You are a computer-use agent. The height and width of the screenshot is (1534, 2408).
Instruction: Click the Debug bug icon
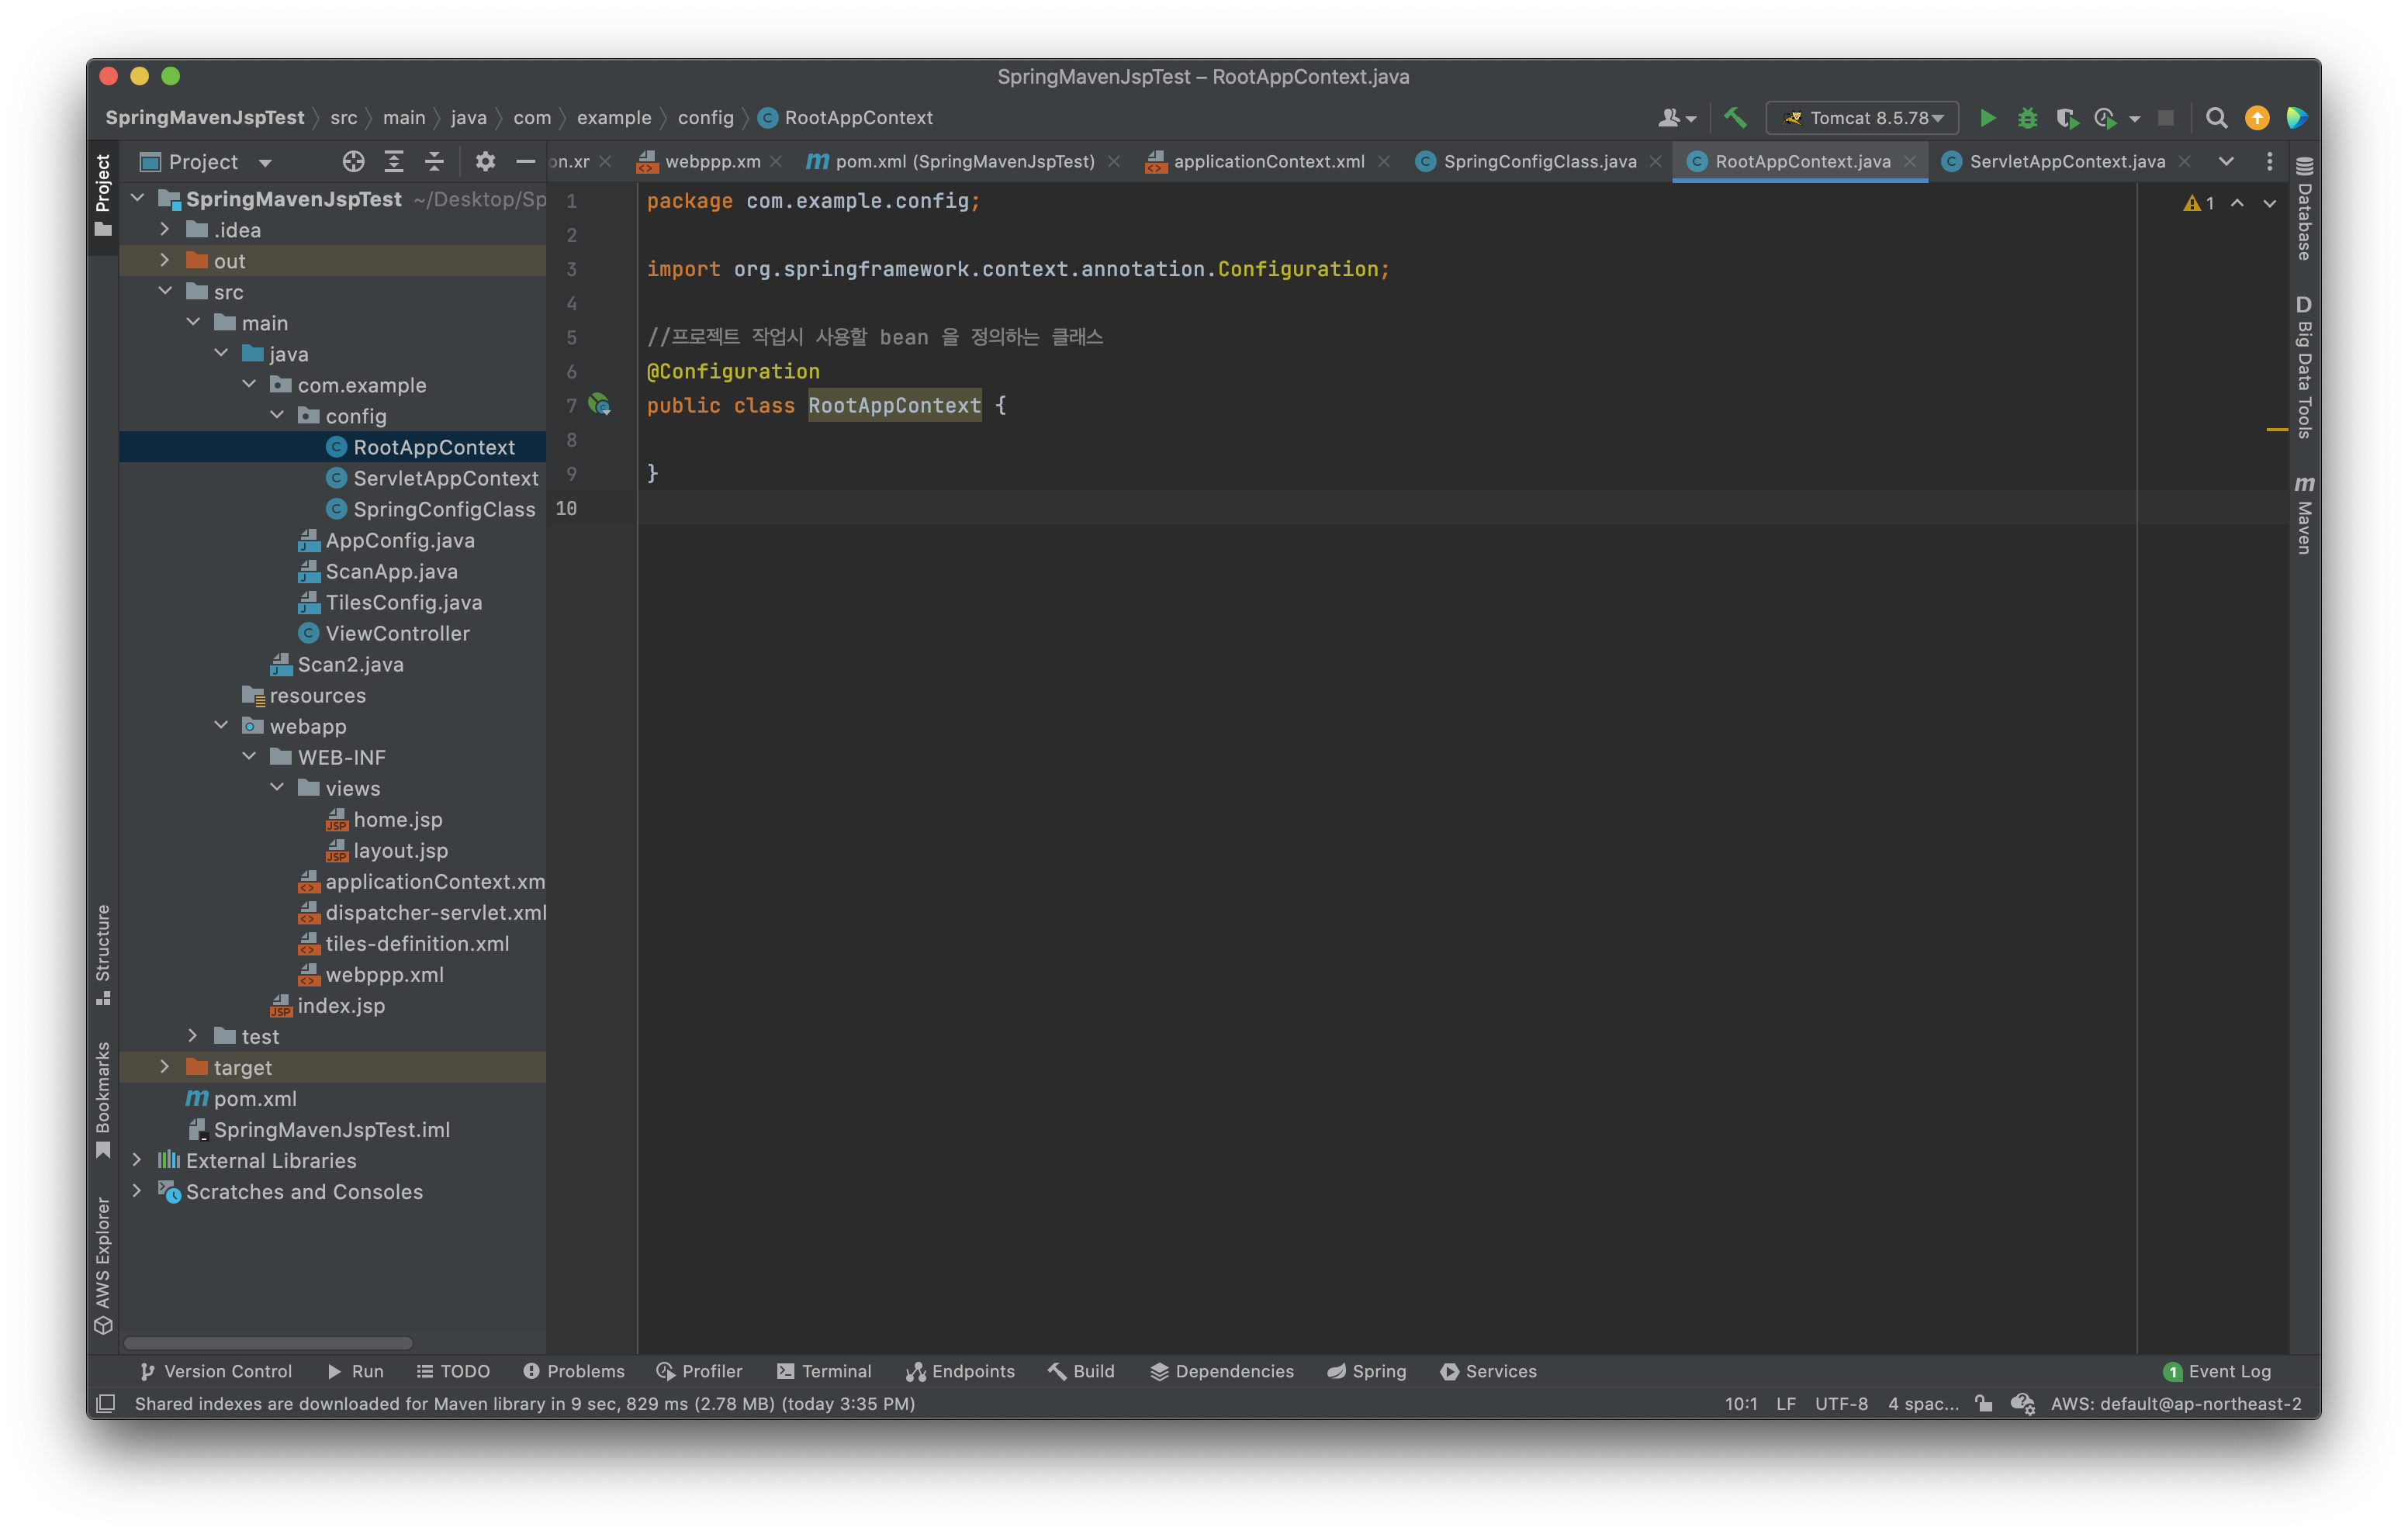(x=2027, y=118)
